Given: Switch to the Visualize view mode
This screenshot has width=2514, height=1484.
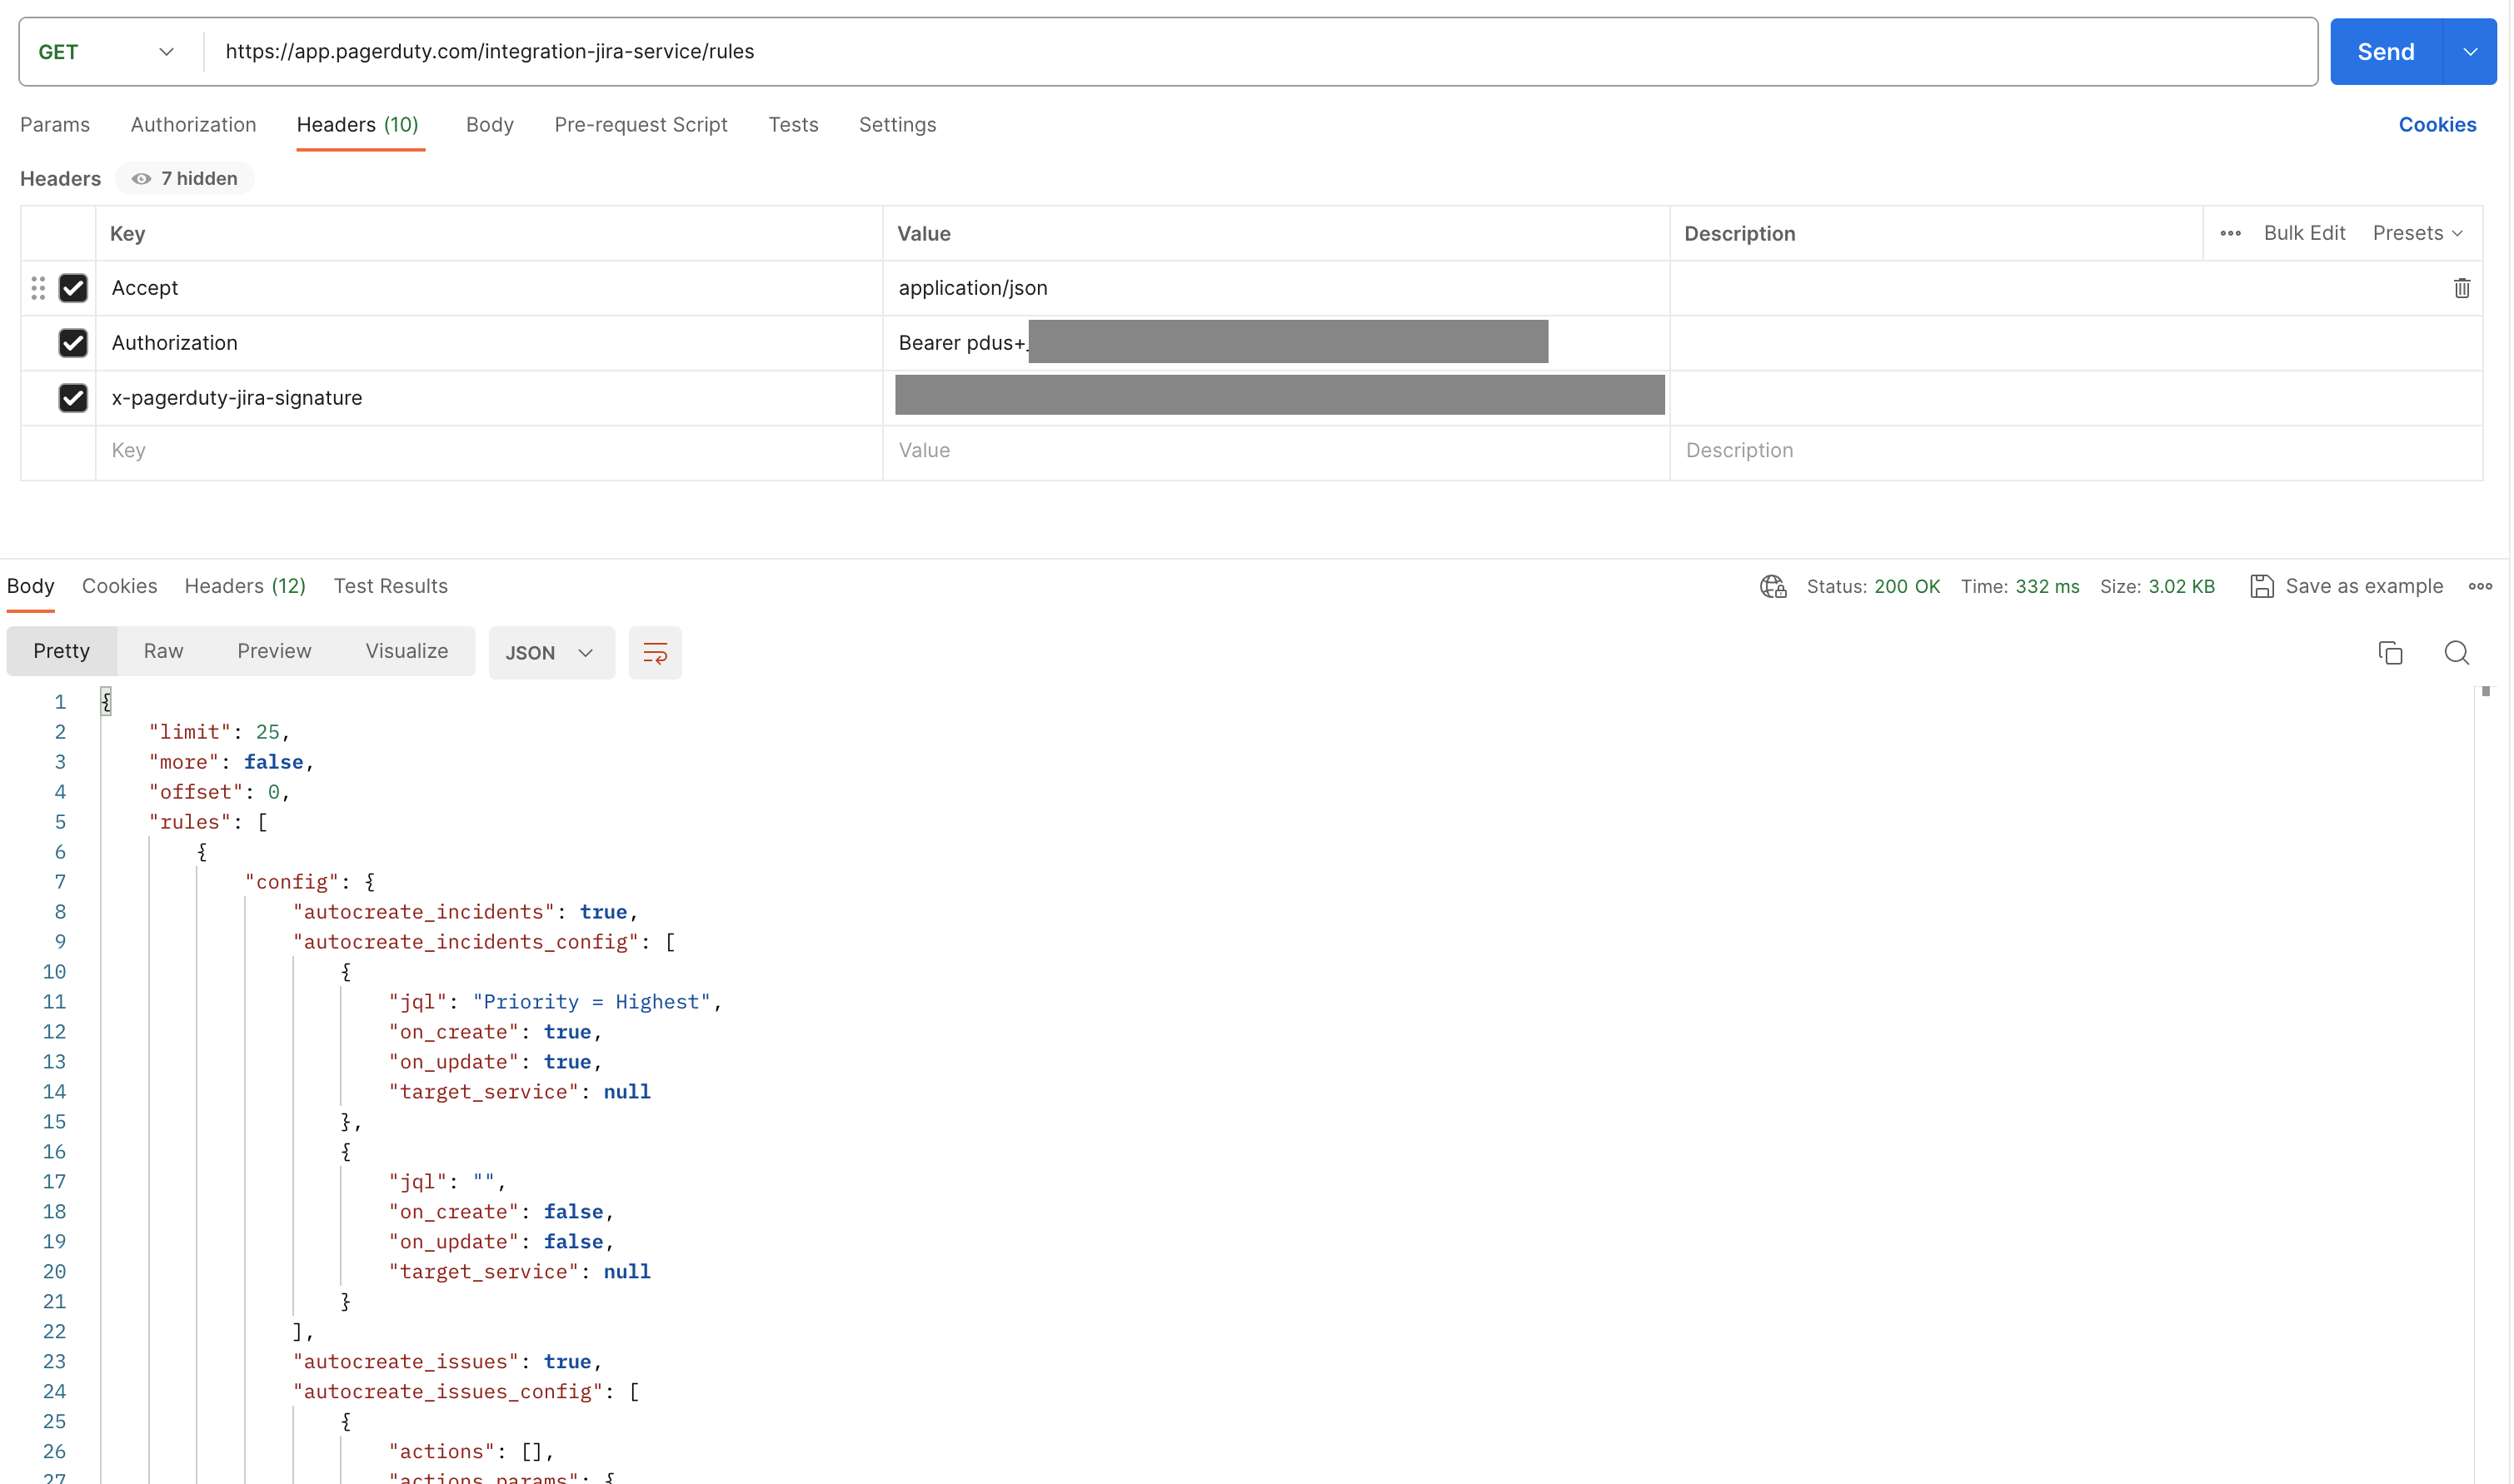Looking at the screenshot, I should click(x=407, y=651).
